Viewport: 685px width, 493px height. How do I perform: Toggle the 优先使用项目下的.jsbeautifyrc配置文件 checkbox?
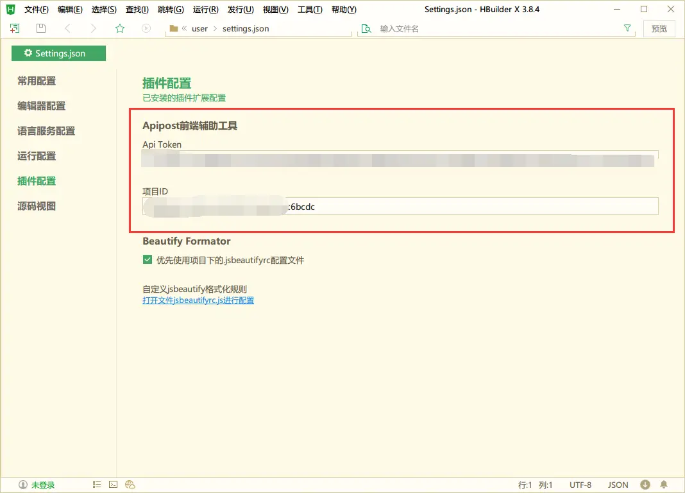pyautogui.click(x=148, y=259)
